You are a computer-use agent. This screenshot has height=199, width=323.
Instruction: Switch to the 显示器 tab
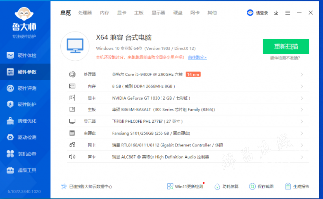click(x=159, y=13)
